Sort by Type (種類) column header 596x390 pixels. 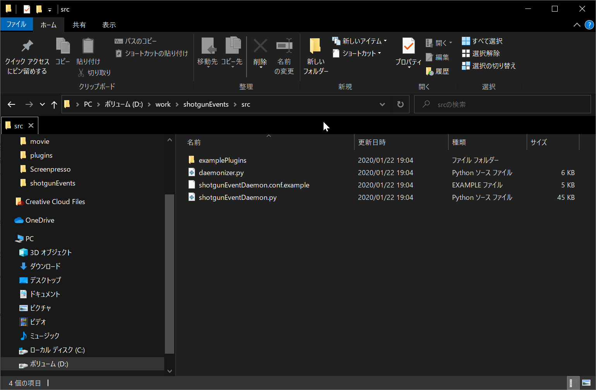click(x=487, y=142)
